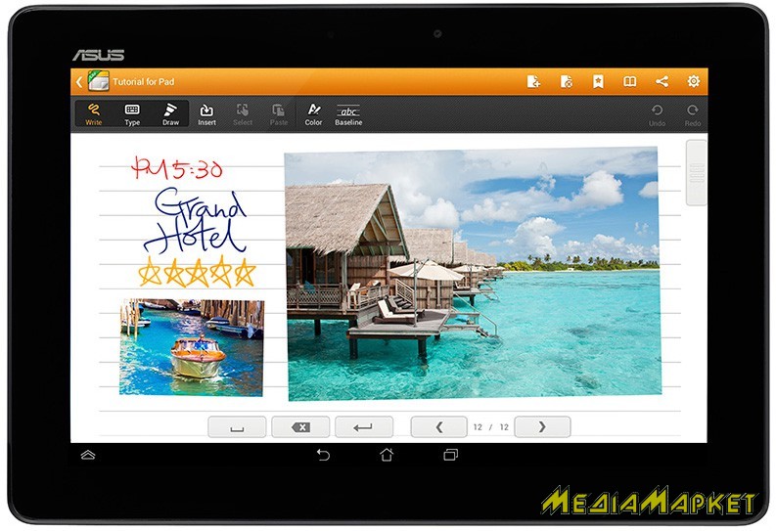The image size is (776, 531).
Task: Select the boat canal photo
Action: point(192,347)
